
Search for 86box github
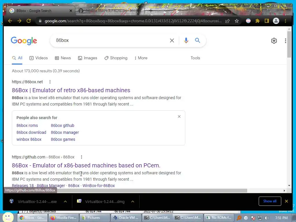pyautogui.click(x=62, y=125)
